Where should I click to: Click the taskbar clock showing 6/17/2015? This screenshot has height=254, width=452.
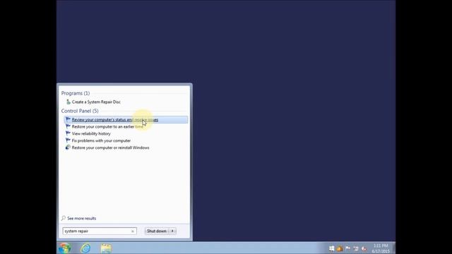381,248
